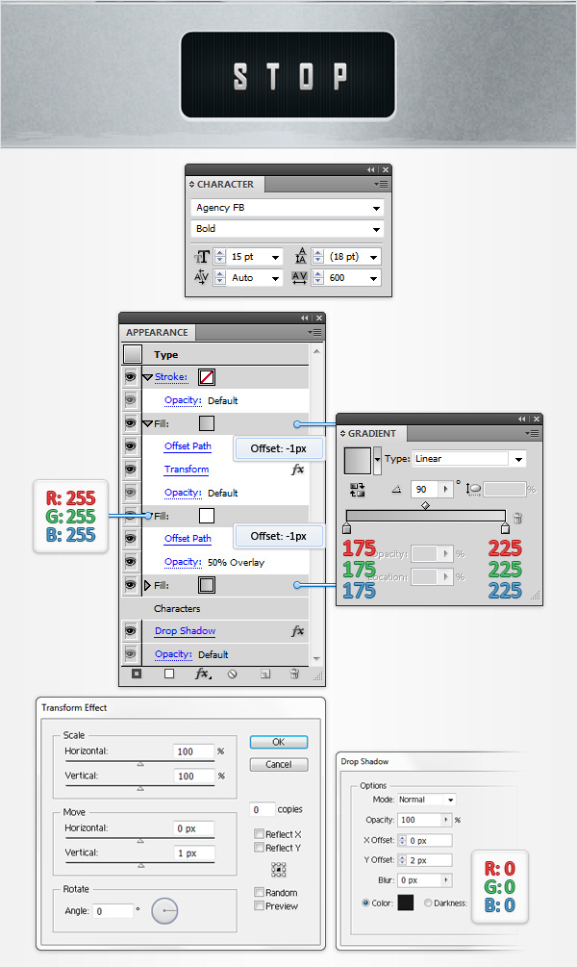Select the APPEARANCE panel tab
This screenshot has width=577, height=967.
[157, 332]
